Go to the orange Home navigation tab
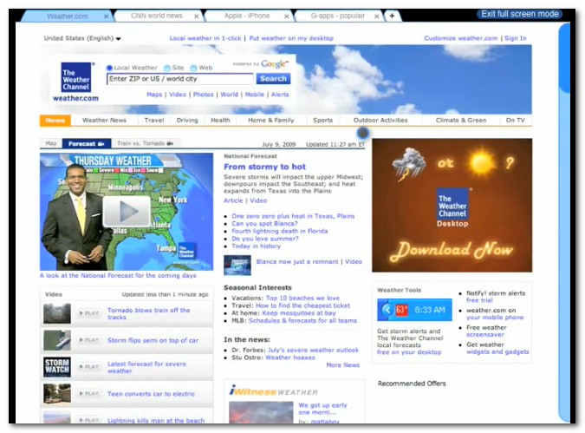 55,121
